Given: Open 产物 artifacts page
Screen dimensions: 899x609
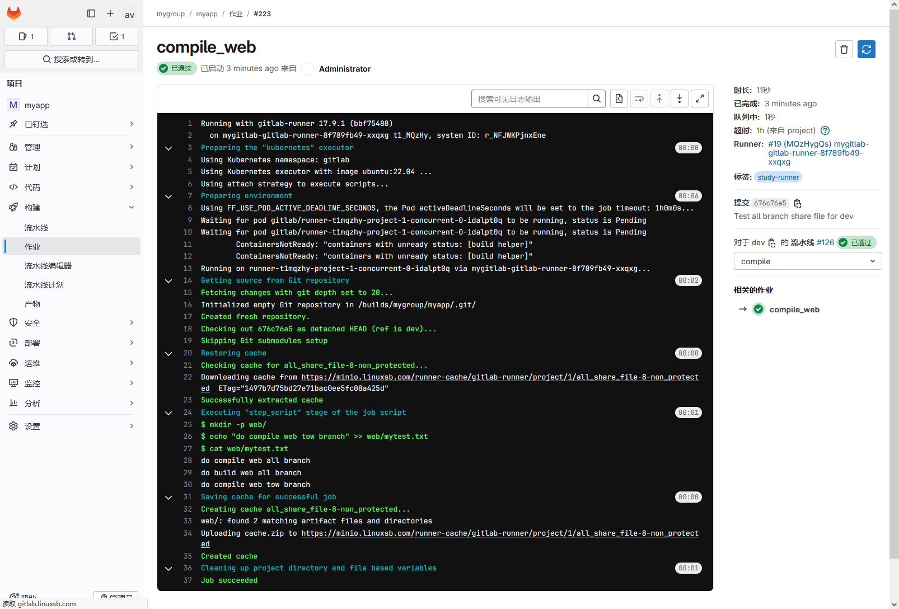Looking at the screenshot, I should (x=71, y=304).
